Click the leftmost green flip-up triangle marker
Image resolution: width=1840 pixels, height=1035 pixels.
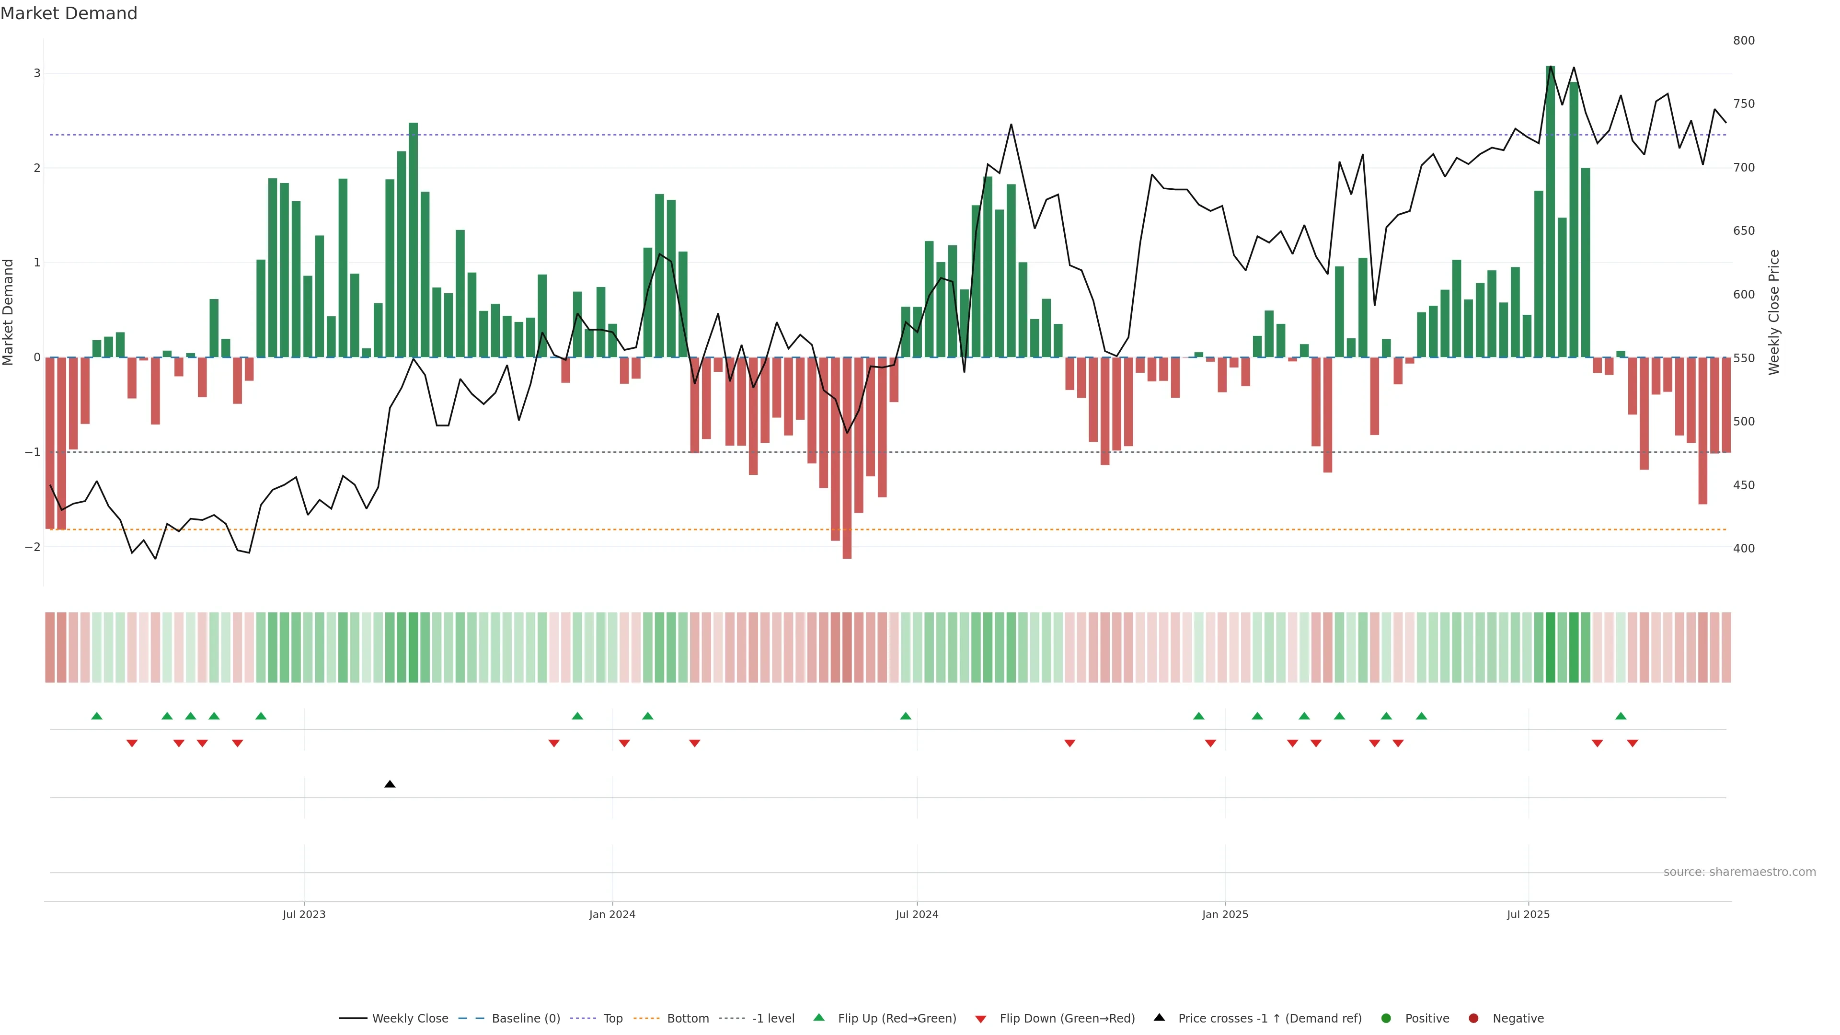click(97, 716)
